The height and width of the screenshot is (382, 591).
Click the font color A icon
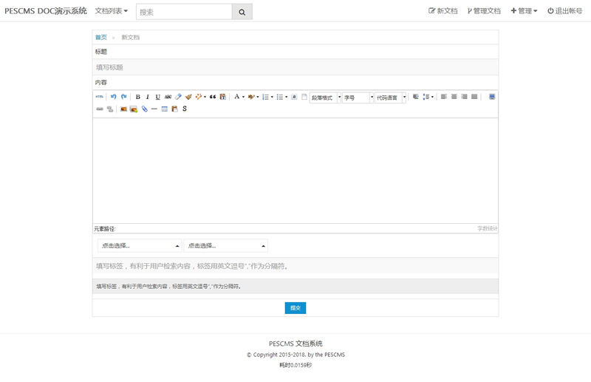coord(236,97)
